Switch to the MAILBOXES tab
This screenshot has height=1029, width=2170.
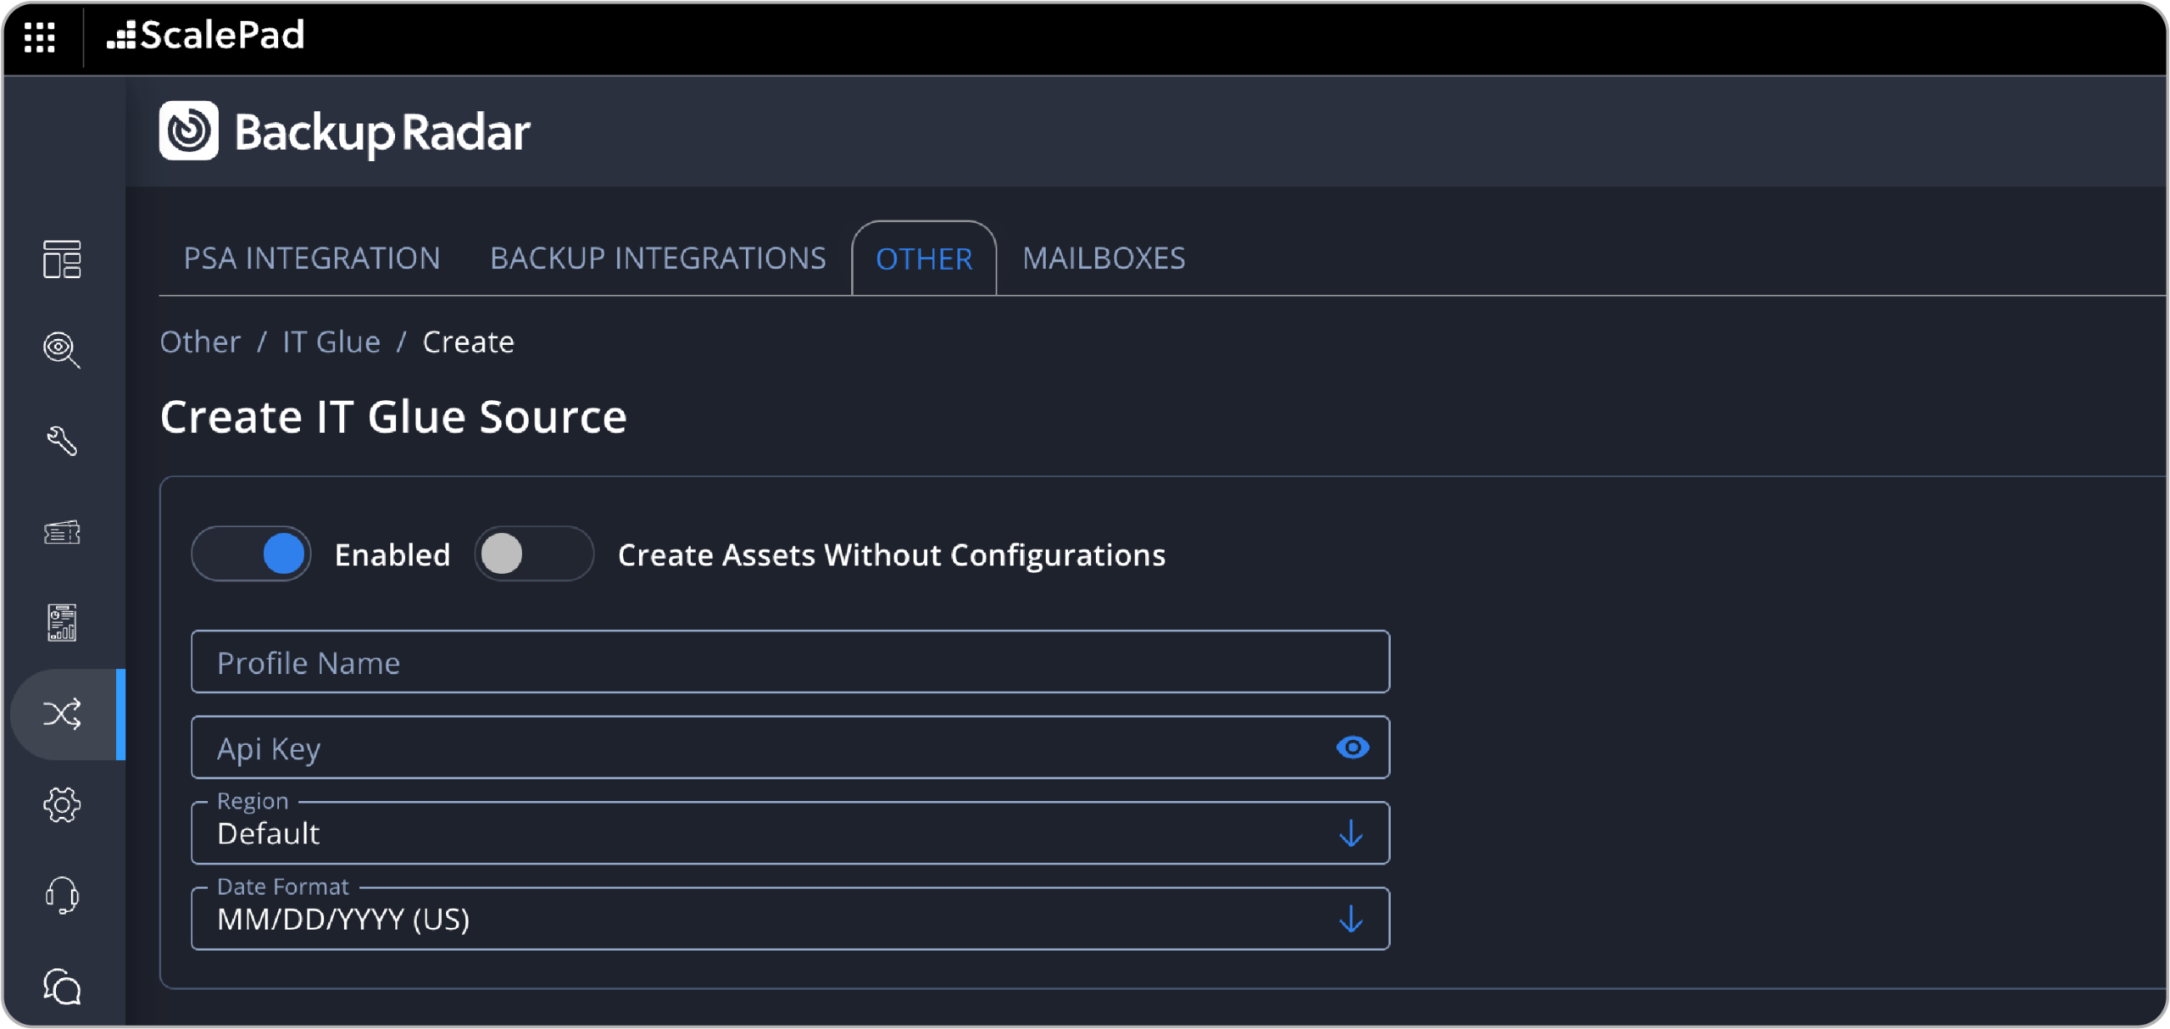(x=1104, y=259)
